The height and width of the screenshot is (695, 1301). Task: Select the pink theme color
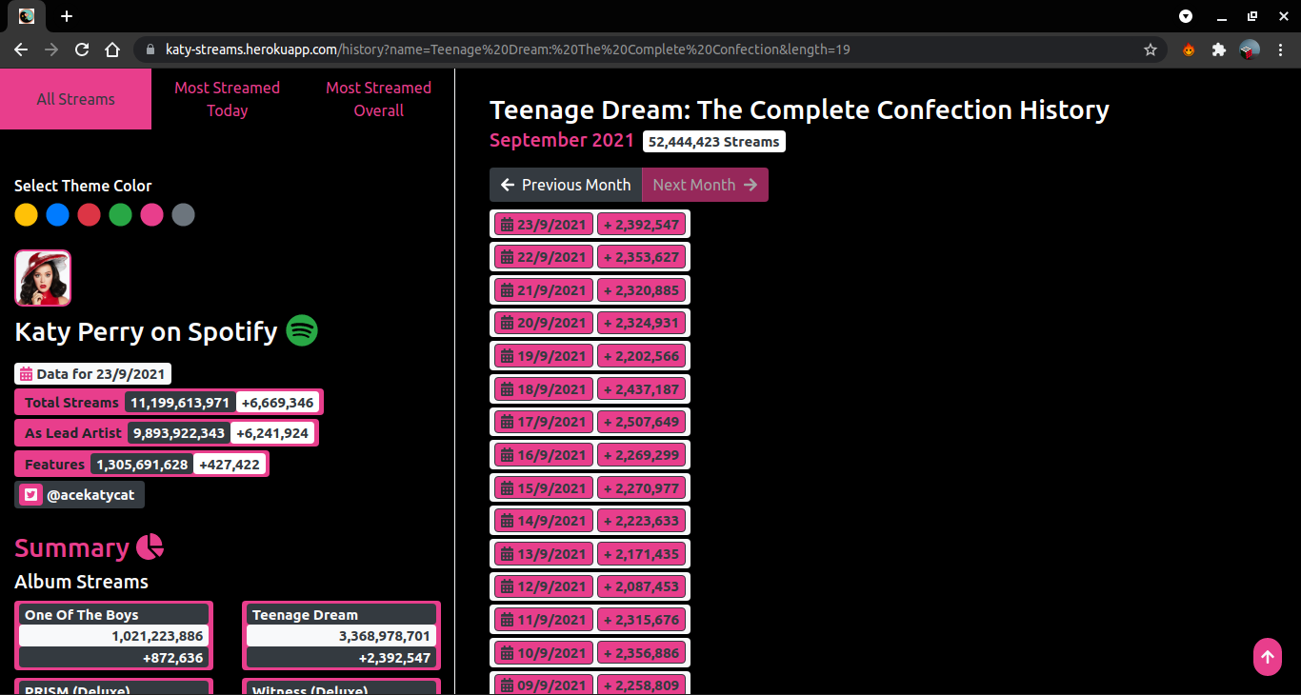[152, 215]
